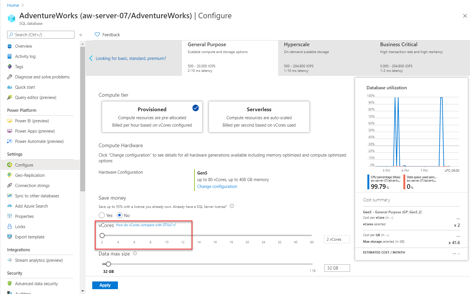The height and width of the screenshot is (294, 470).
Task: Set vCores slider to the 8 tick
Action: tap(150, 236)
